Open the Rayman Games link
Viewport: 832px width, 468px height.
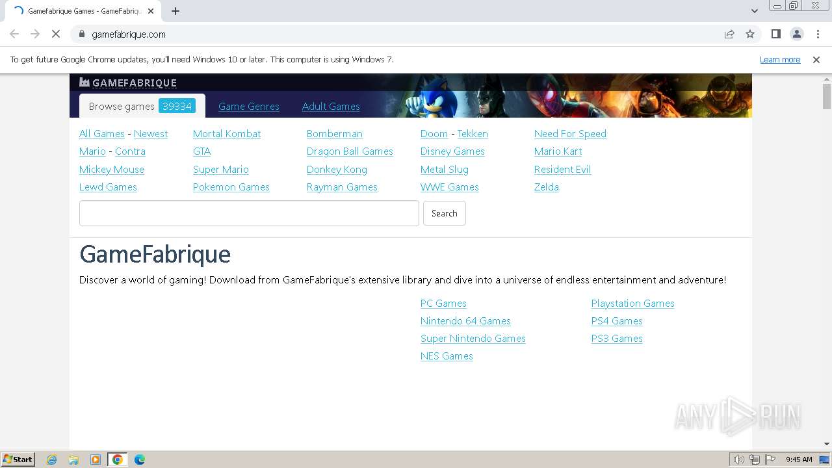342,187
